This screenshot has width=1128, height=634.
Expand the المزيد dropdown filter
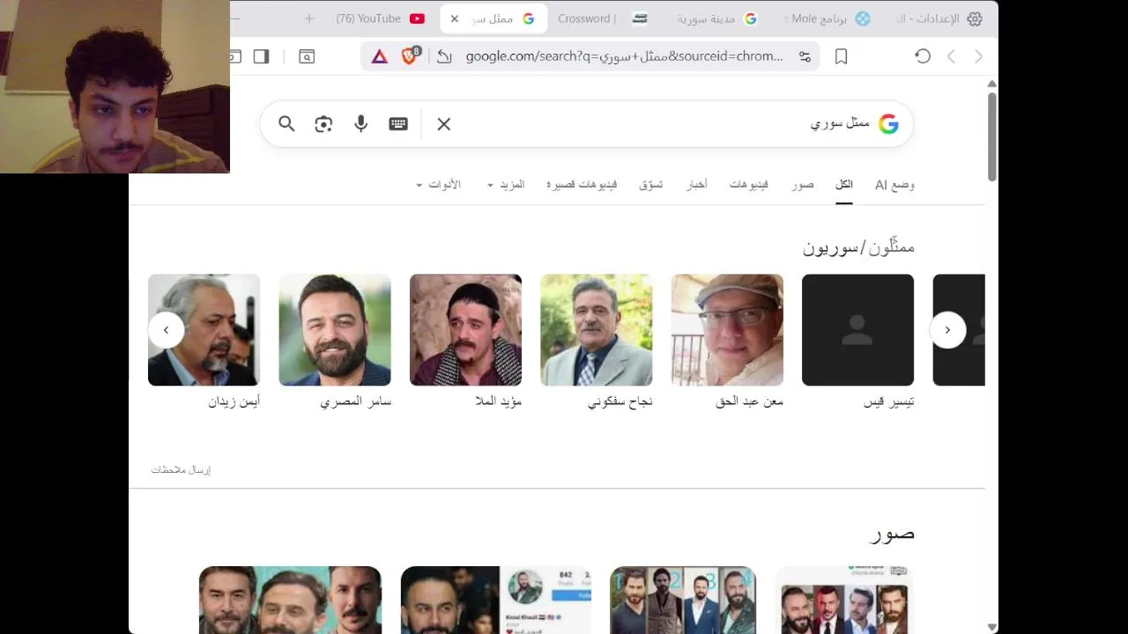tap(506, 185)
